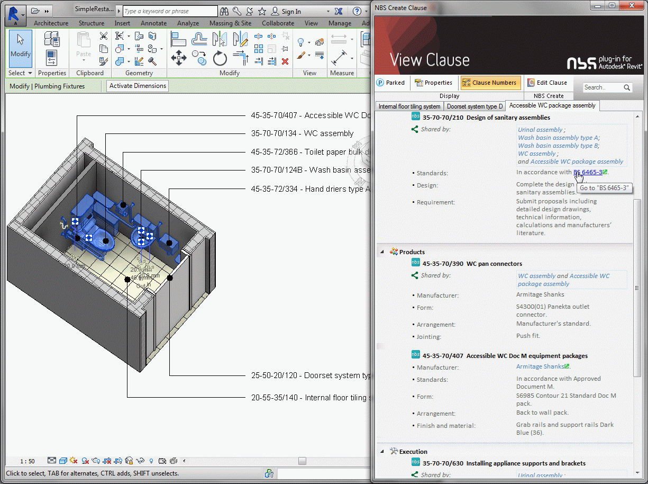Toggle Properties display in NBS panel
Image resolution: width=648 pixels, height=484 pixels.
433,83
